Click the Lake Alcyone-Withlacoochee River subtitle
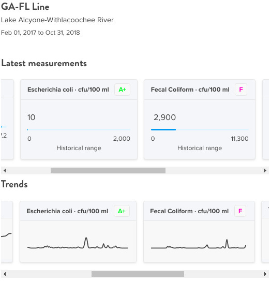The height and width of the screenshot is (281, 271). 57,20
